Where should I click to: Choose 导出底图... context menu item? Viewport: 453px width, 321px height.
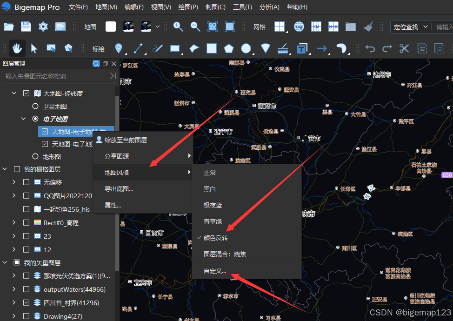click(x=143, y=189)
